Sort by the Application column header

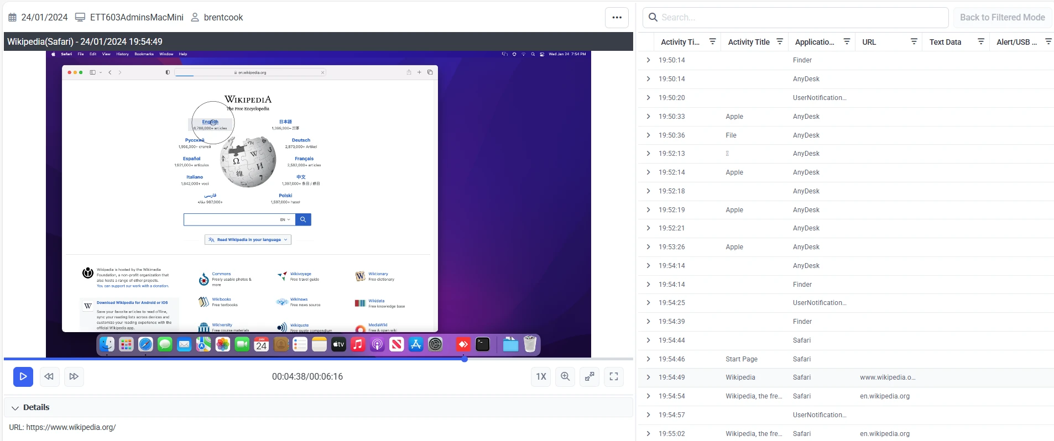[814, 42]
